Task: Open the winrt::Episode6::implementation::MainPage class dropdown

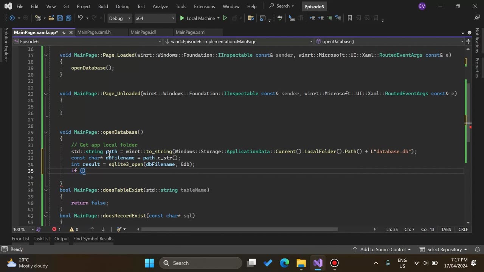Action: point(239,42)
